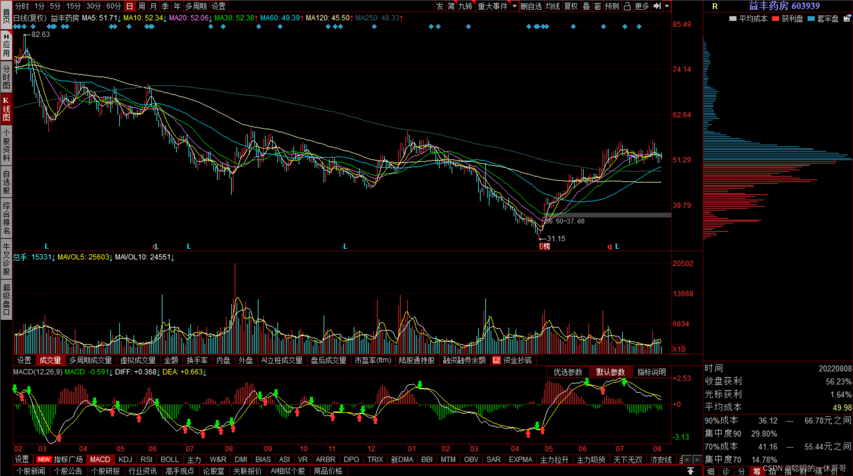The width and height of the screenshot is (853, 476).
Task: Click the chip distribution settings icon
Action: coord(847,19)
